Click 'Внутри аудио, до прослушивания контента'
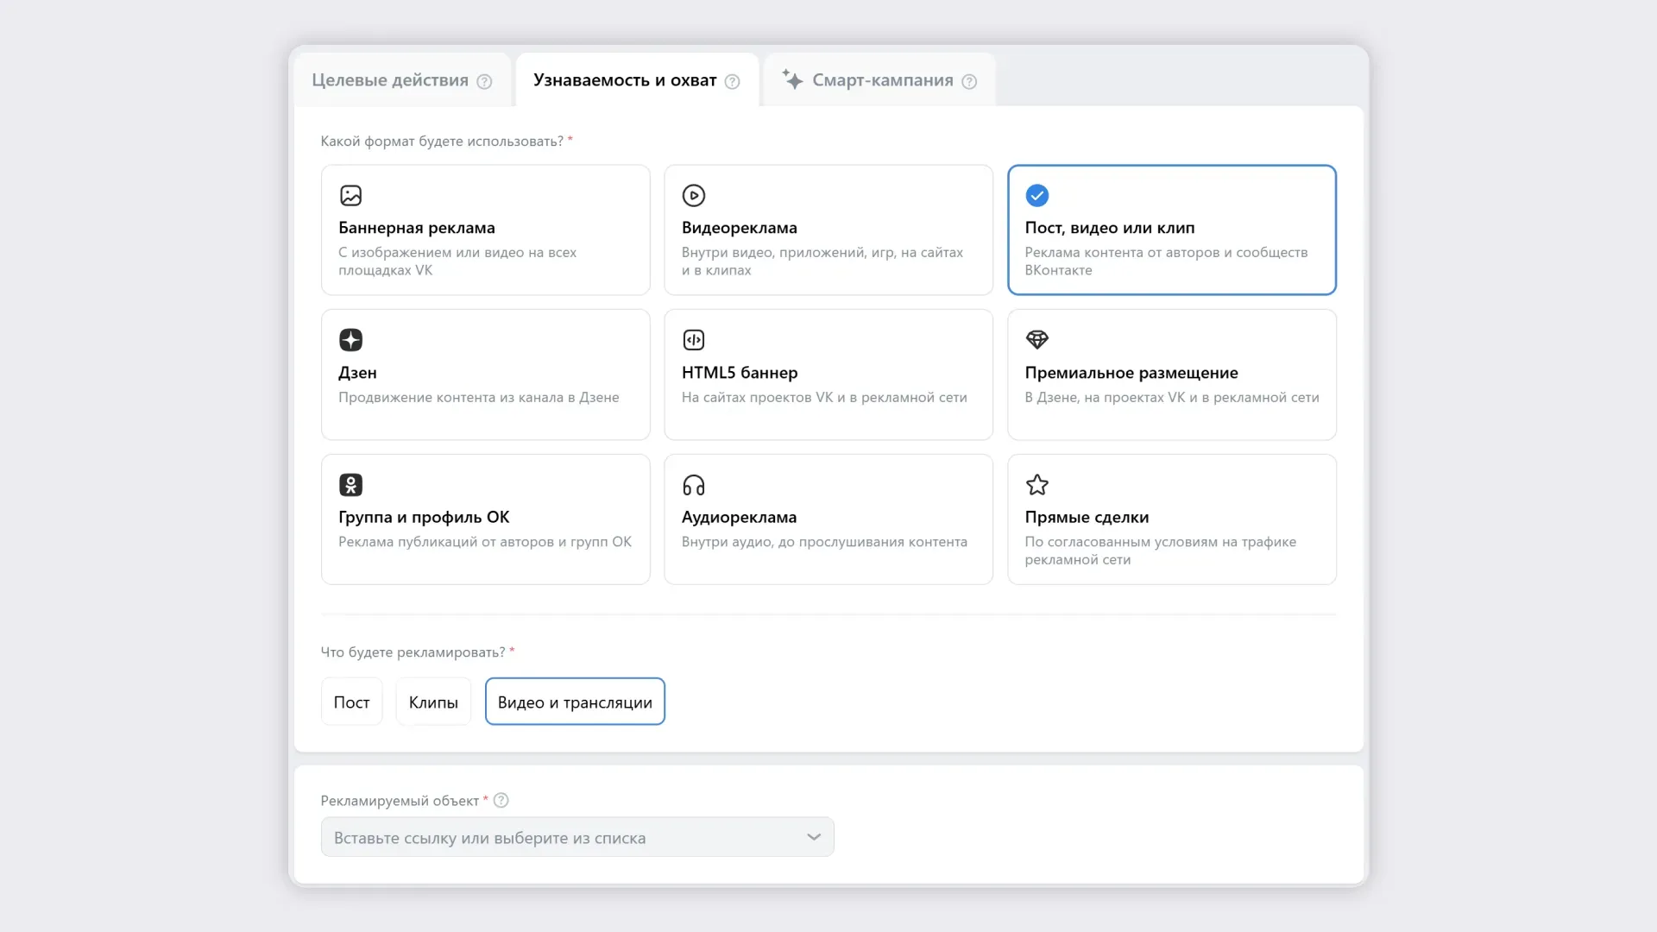The height and width of the screenshot is (932, 1657). [x=824, y=542]
